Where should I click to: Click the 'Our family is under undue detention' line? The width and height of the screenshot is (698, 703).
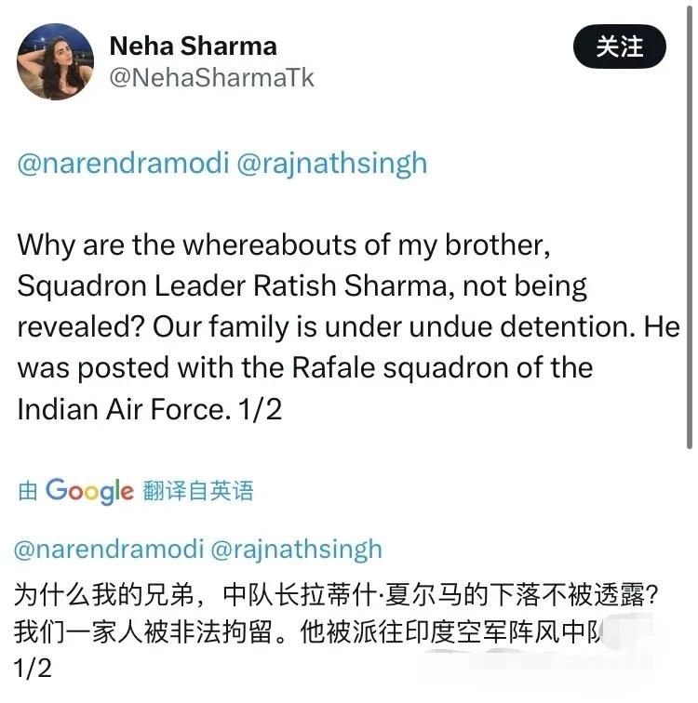349,327
